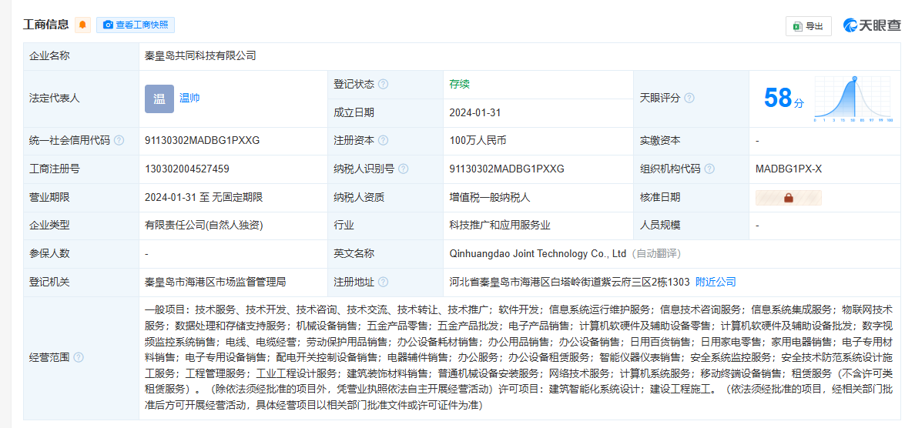Image resolution: width=905 pixels, height=428 pixels.
Task: Open 查看工商快照 snapshot button
Action: [135, 25]
